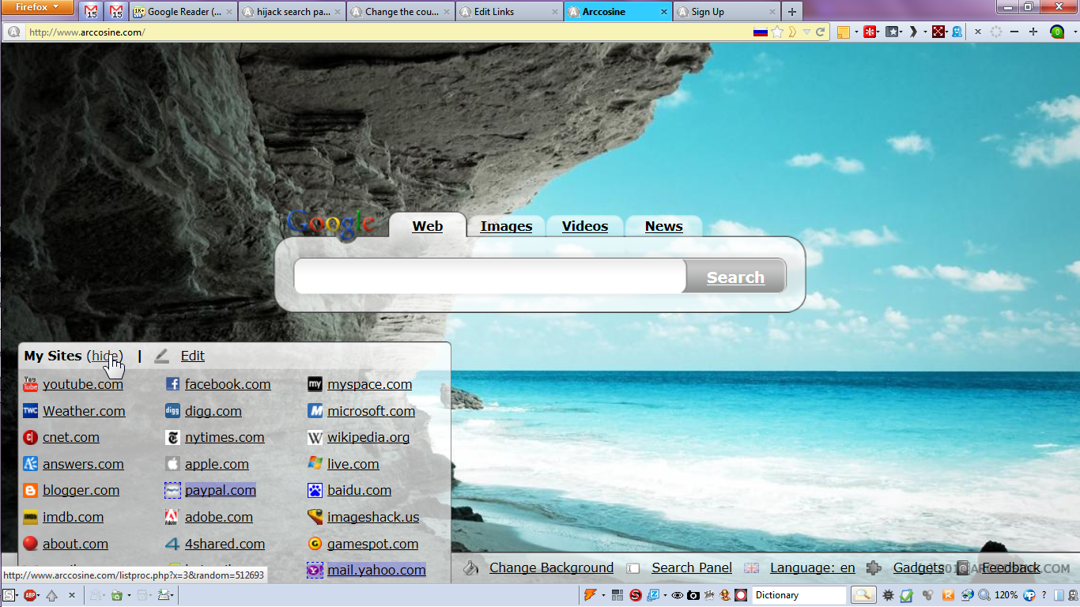Click the 120% zoom level in status bar
The height and width of the screenshot is (607, 1080).
point(1006,595)
